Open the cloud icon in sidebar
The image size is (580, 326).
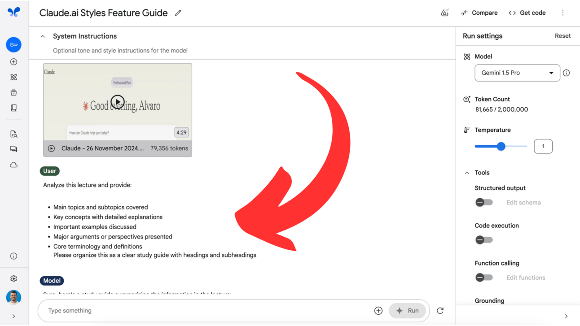point(13,165)
